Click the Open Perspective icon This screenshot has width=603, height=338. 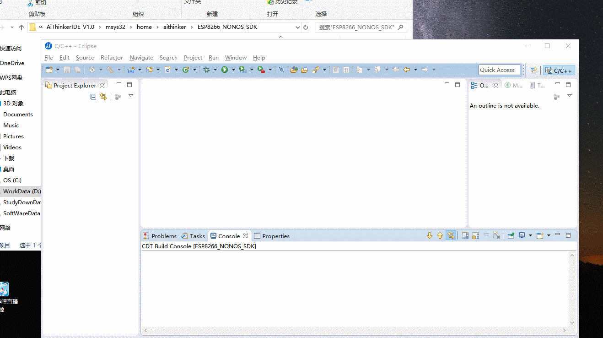(x=533, y=70)
